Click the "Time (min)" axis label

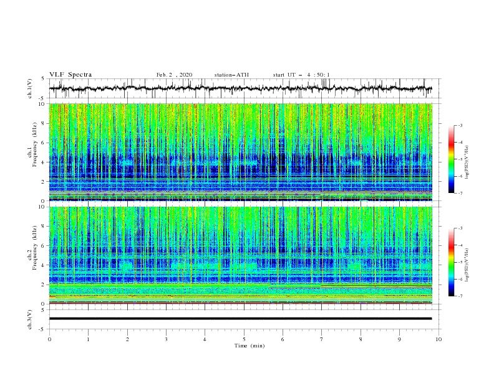[x=249, y=346]
